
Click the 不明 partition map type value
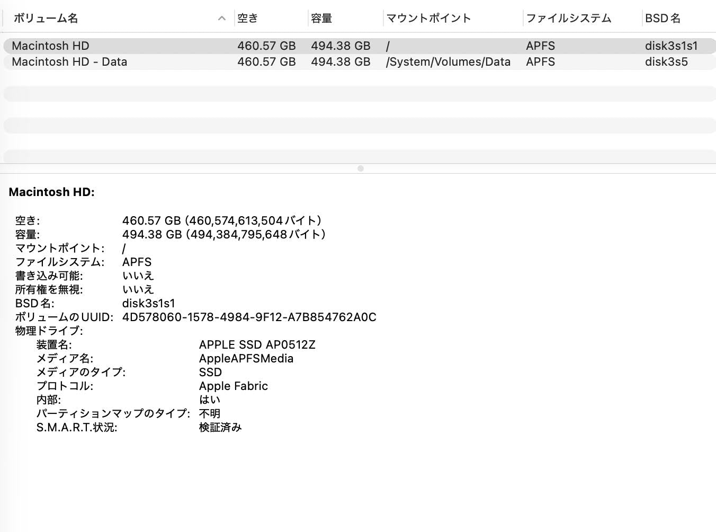tap(209, 413)
